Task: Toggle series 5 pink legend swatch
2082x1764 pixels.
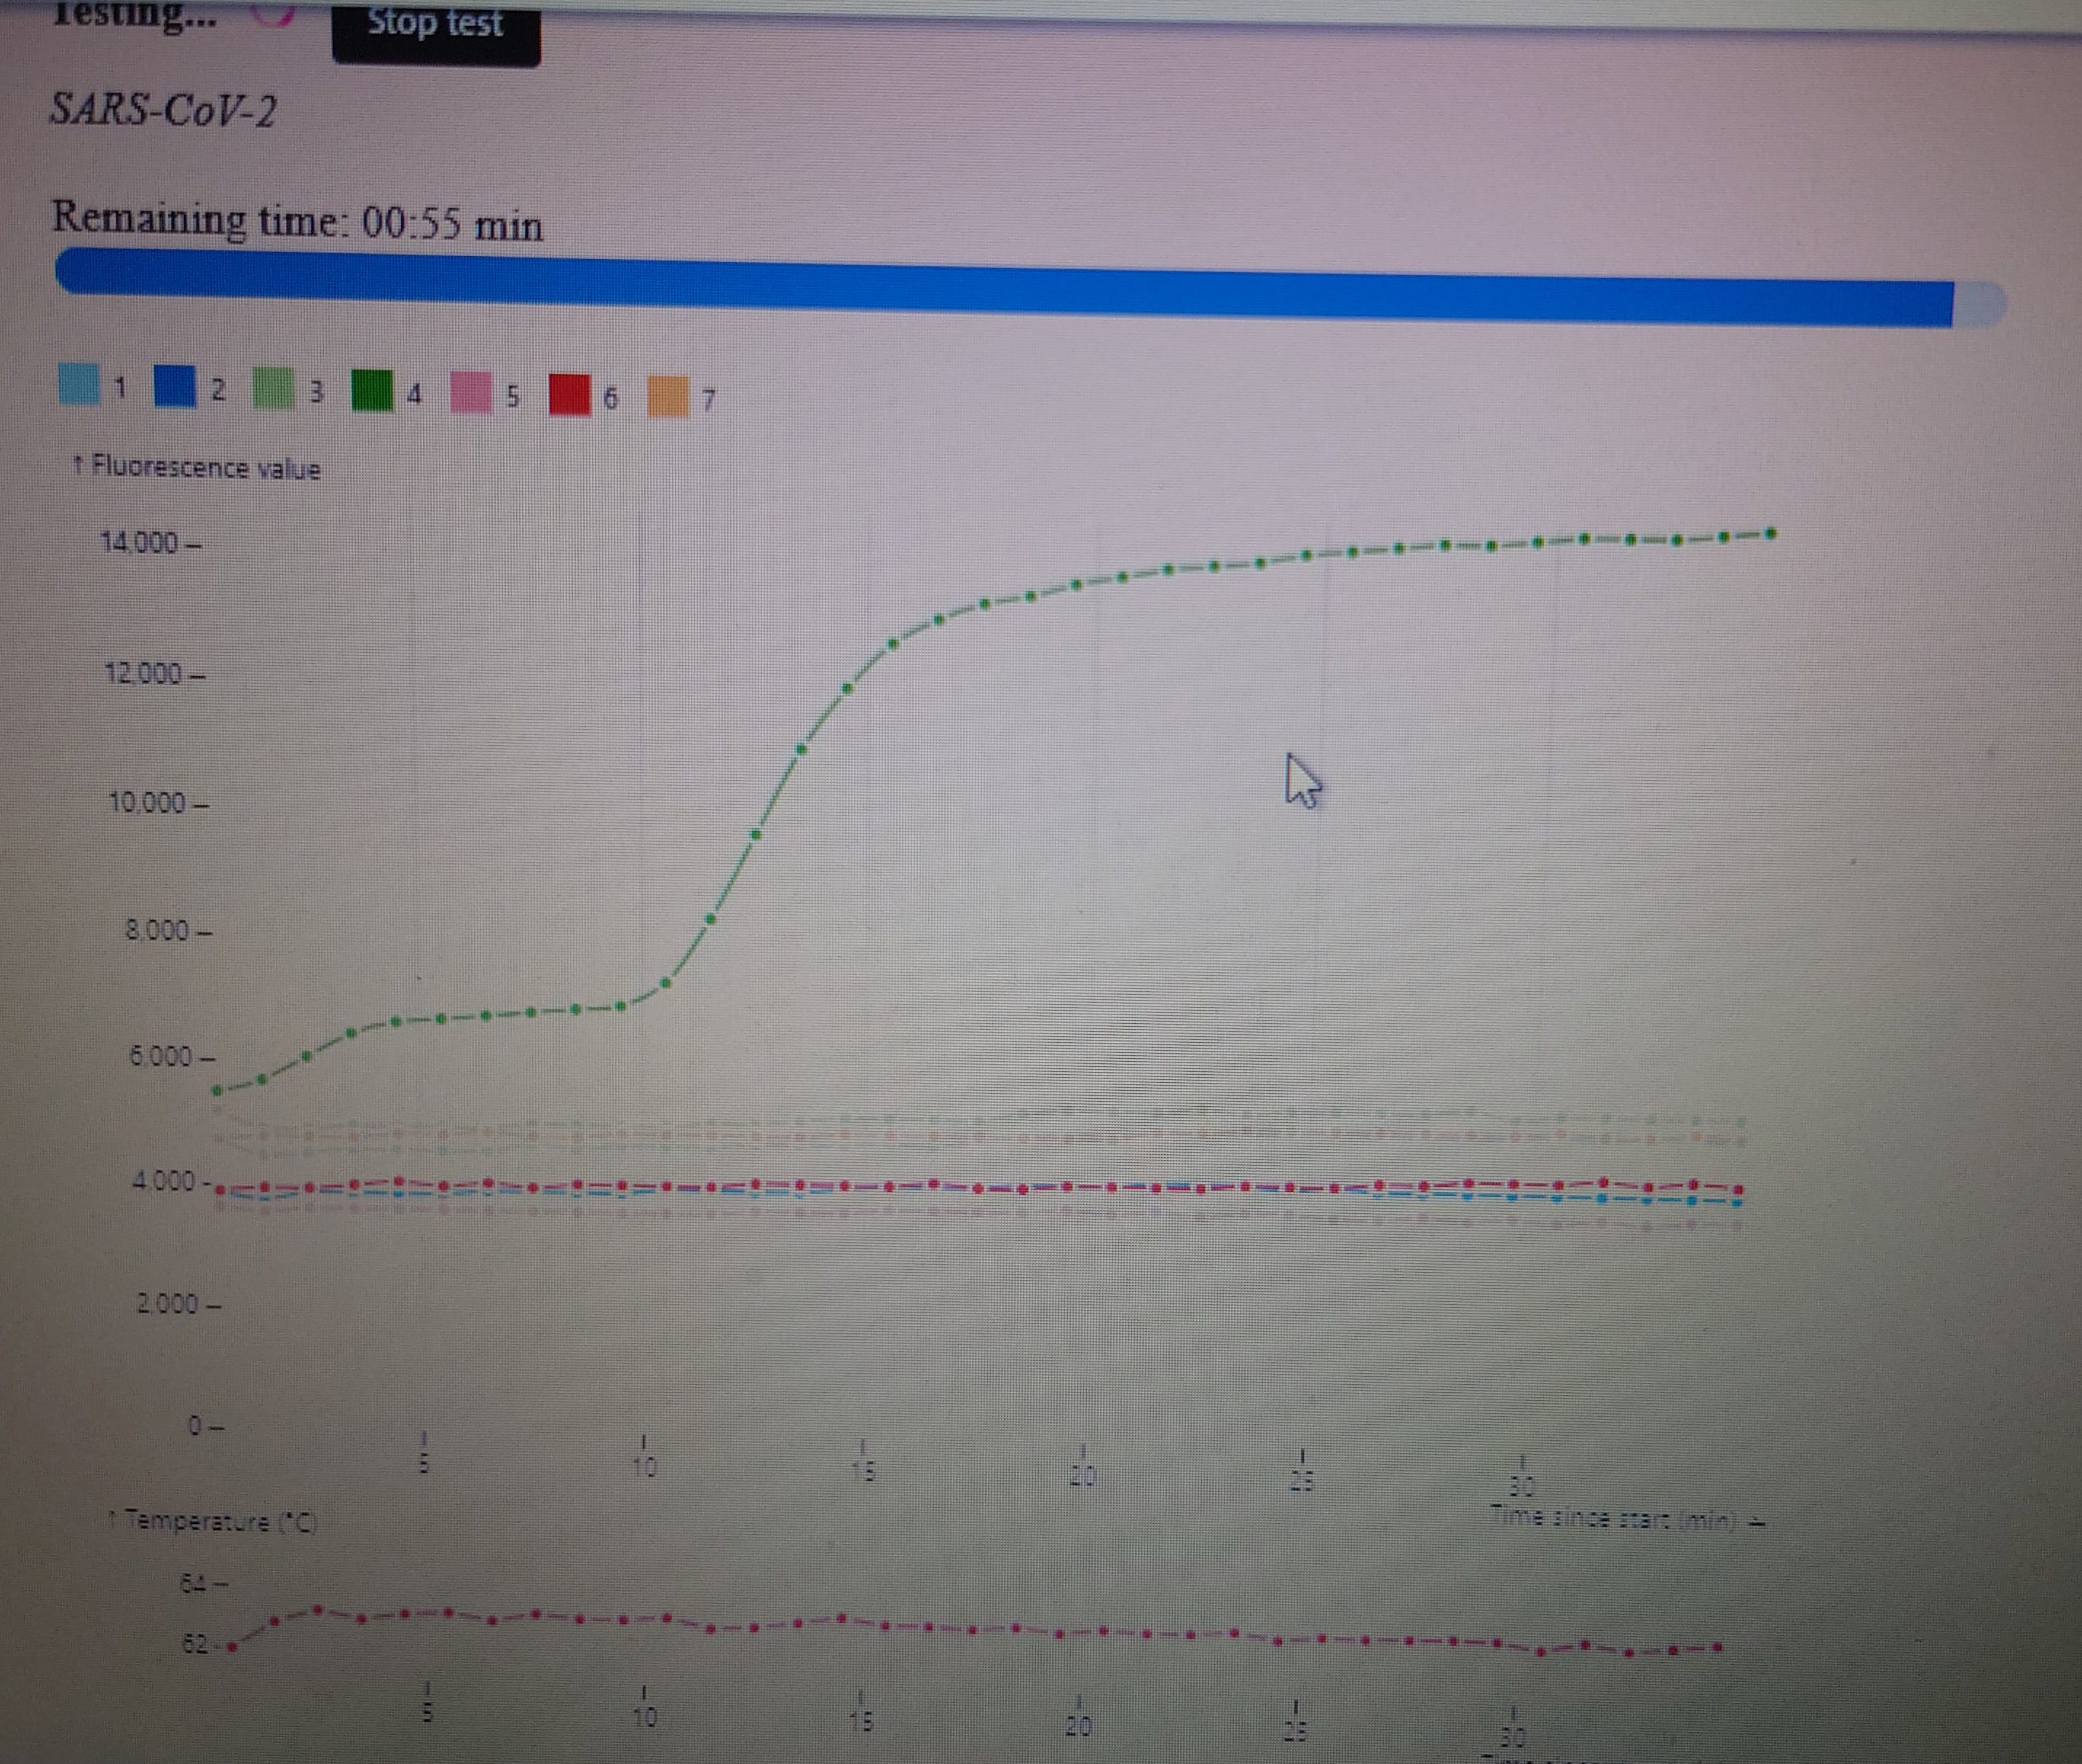Action: tap(471, 392)
